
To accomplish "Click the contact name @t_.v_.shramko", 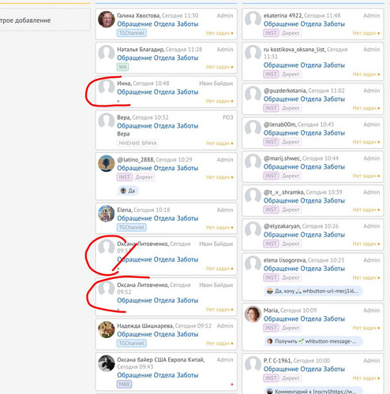I will 284,192.
